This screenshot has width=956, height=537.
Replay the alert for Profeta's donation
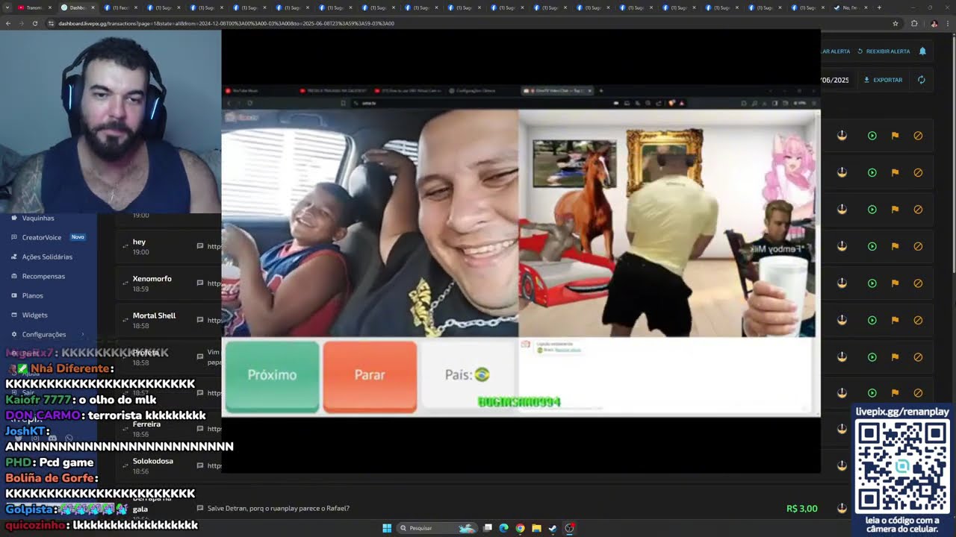pos(872,357)
